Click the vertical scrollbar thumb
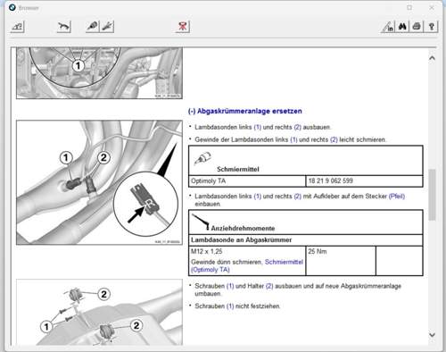The width and height of the screenshot is (446, 352). 432,195
